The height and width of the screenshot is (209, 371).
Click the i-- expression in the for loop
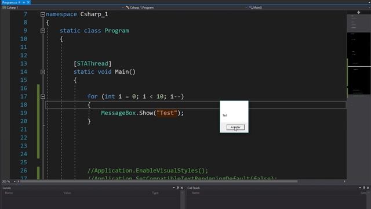pyautogui.click(x=176, y=96)
